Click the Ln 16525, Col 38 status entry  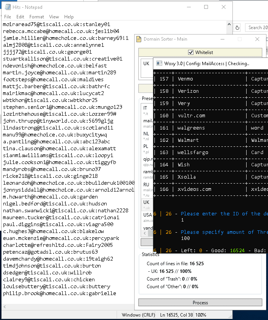(x=176, y=315)
